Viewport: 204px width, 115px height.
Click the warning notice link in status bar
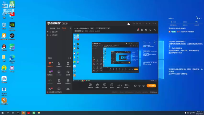pos(55,92)
